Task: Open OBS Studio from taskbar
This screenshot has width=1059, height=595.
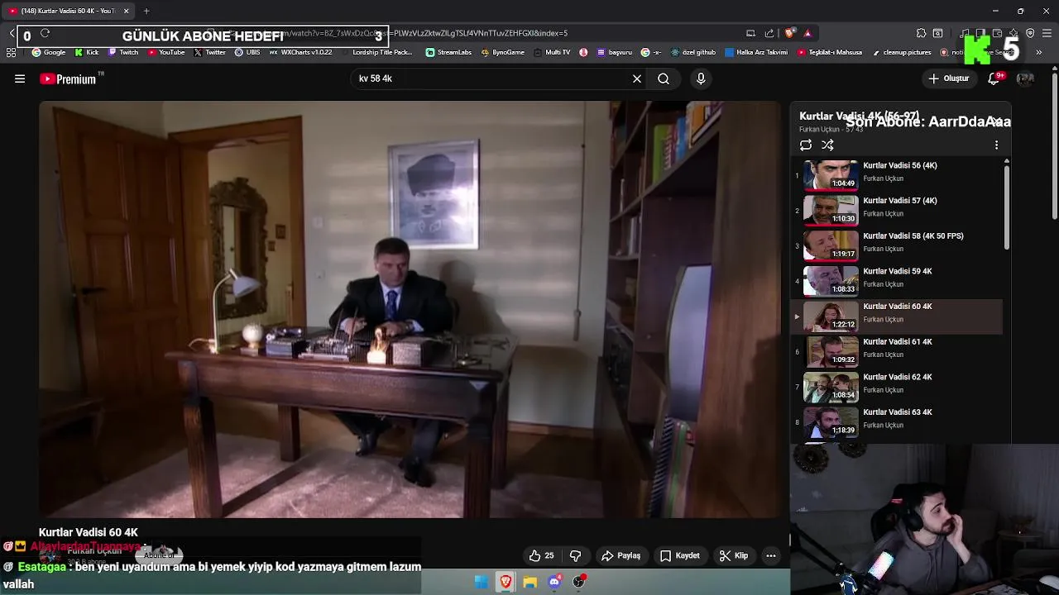Action: pos(579,582)
